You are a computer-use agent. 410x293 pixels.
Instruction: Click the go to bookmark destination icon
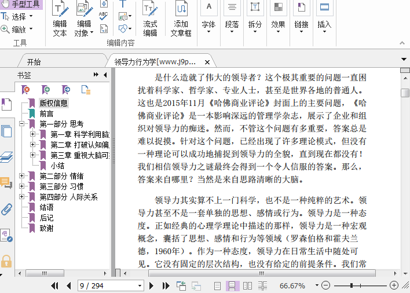coord(66,90)
